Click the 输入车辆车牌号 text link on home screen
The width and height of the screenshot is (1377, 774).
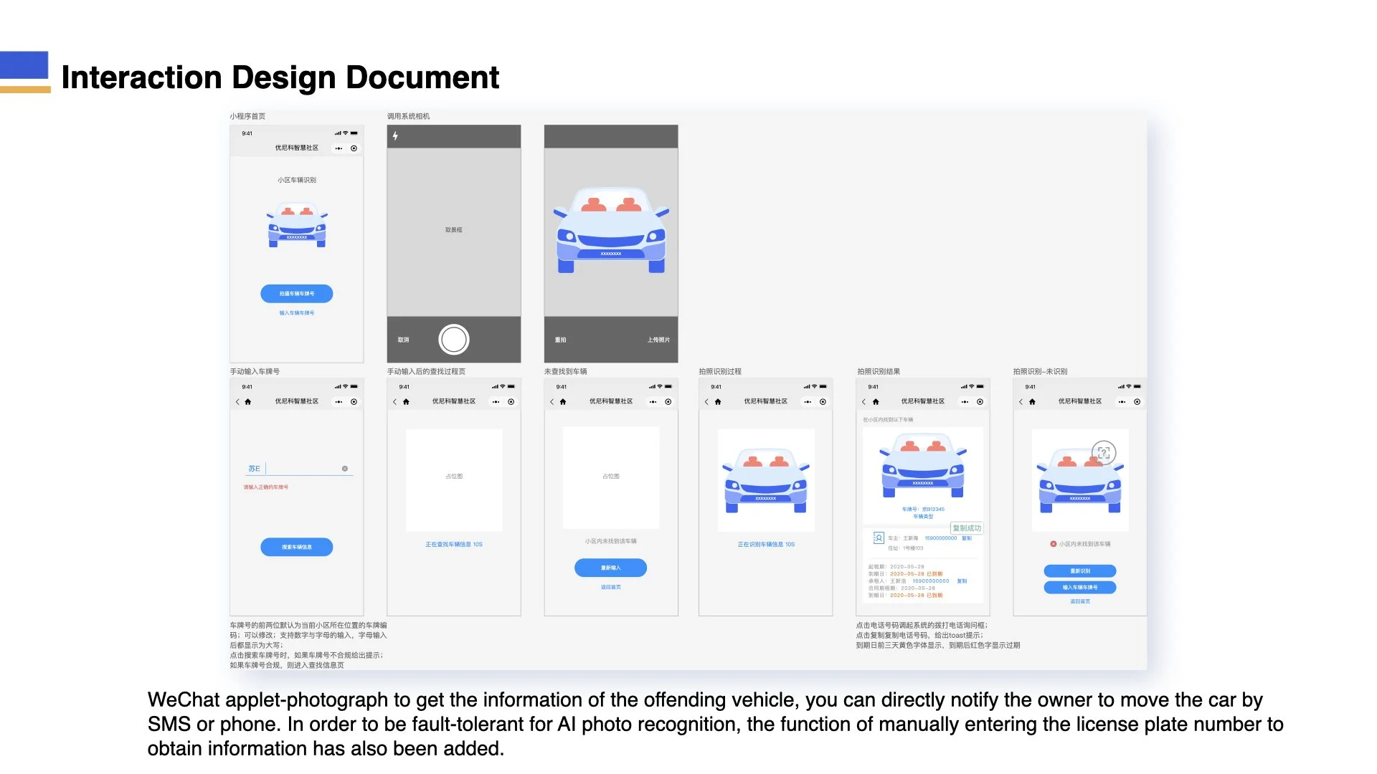tap(296, 313)
